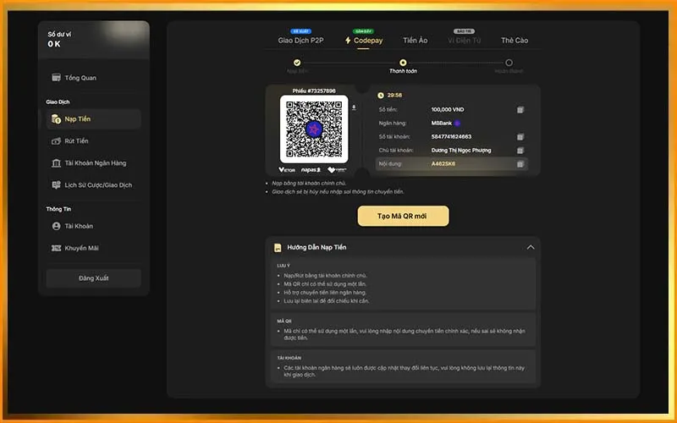The width and height of the screenshot is (677, 423).
Task: Click the completed Nạp tiền step checkmark
Action: [x=297, y=63]
